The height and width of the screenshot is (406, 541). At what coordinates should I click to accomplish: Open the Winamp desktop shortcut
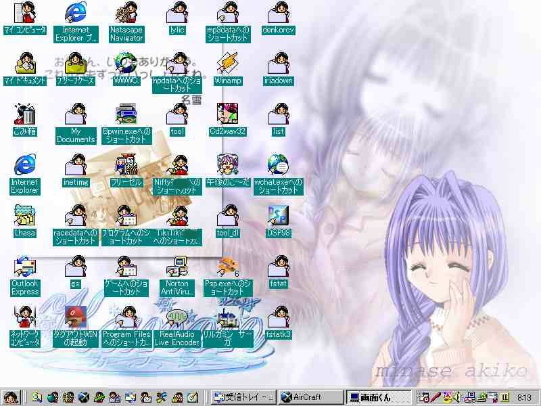coord(228,64)
